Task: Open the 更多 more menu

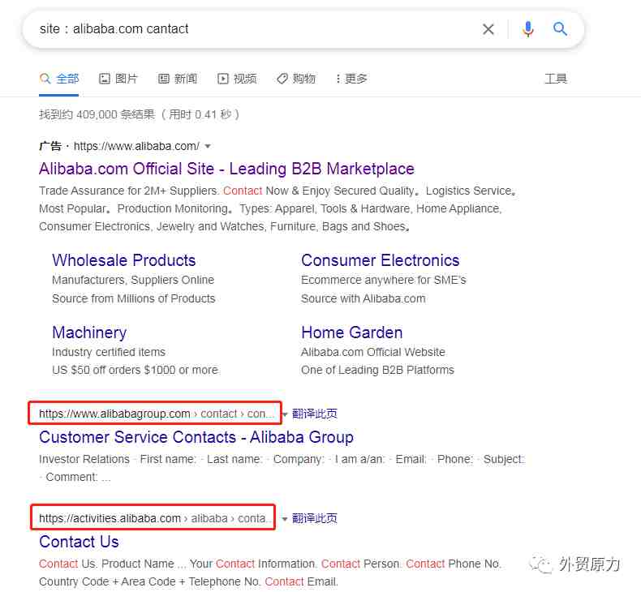Action: tap(351, 79)
